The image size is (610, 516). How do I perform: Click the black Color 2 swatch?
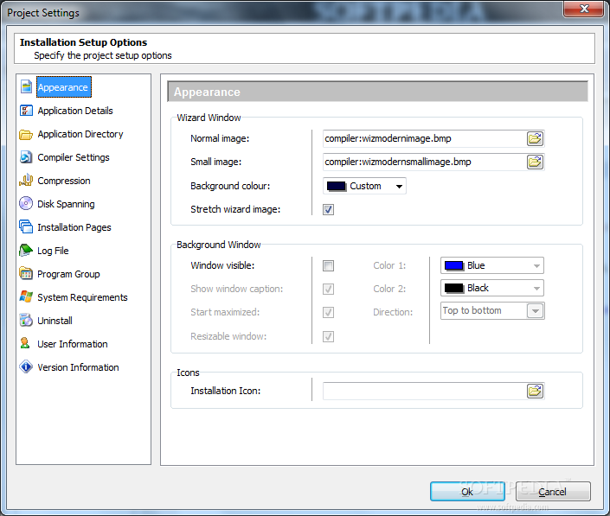[x=454, y=289]
